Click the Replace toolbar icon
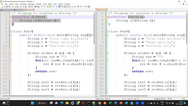Viewport: 188px width, 106px height. coord(38,6)
